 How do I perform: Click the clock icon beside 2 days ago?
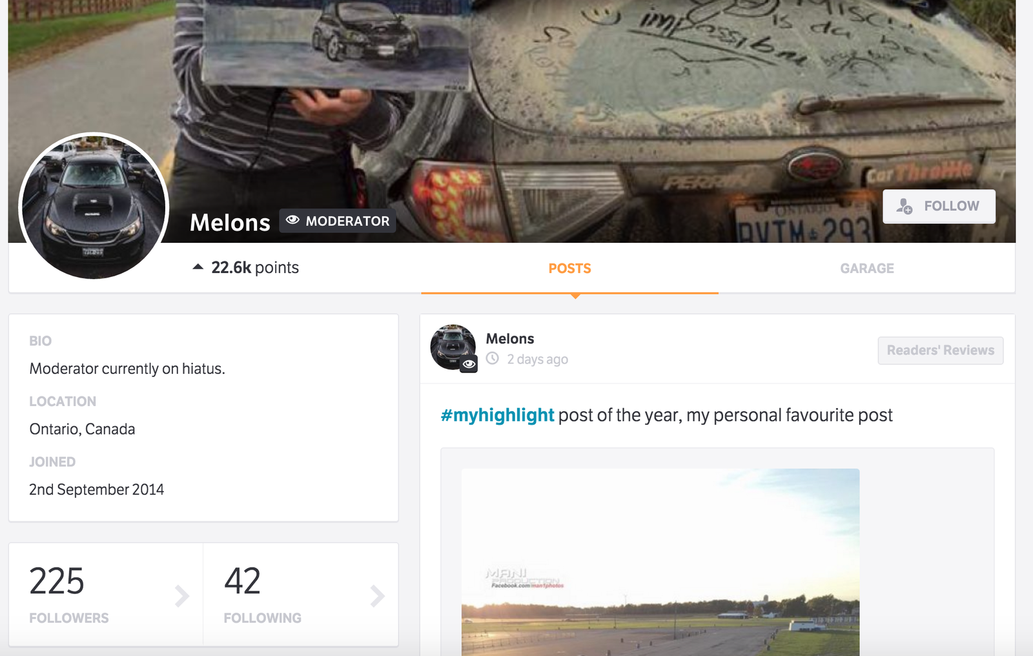point(493,358)
